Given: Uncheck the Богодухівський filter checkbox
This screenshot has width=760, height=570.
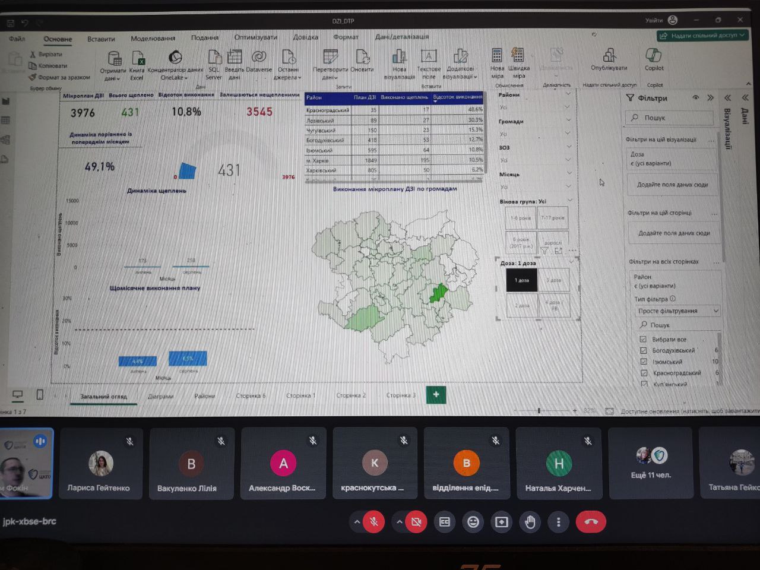Looking at the screenshot, I should point(643,350).
